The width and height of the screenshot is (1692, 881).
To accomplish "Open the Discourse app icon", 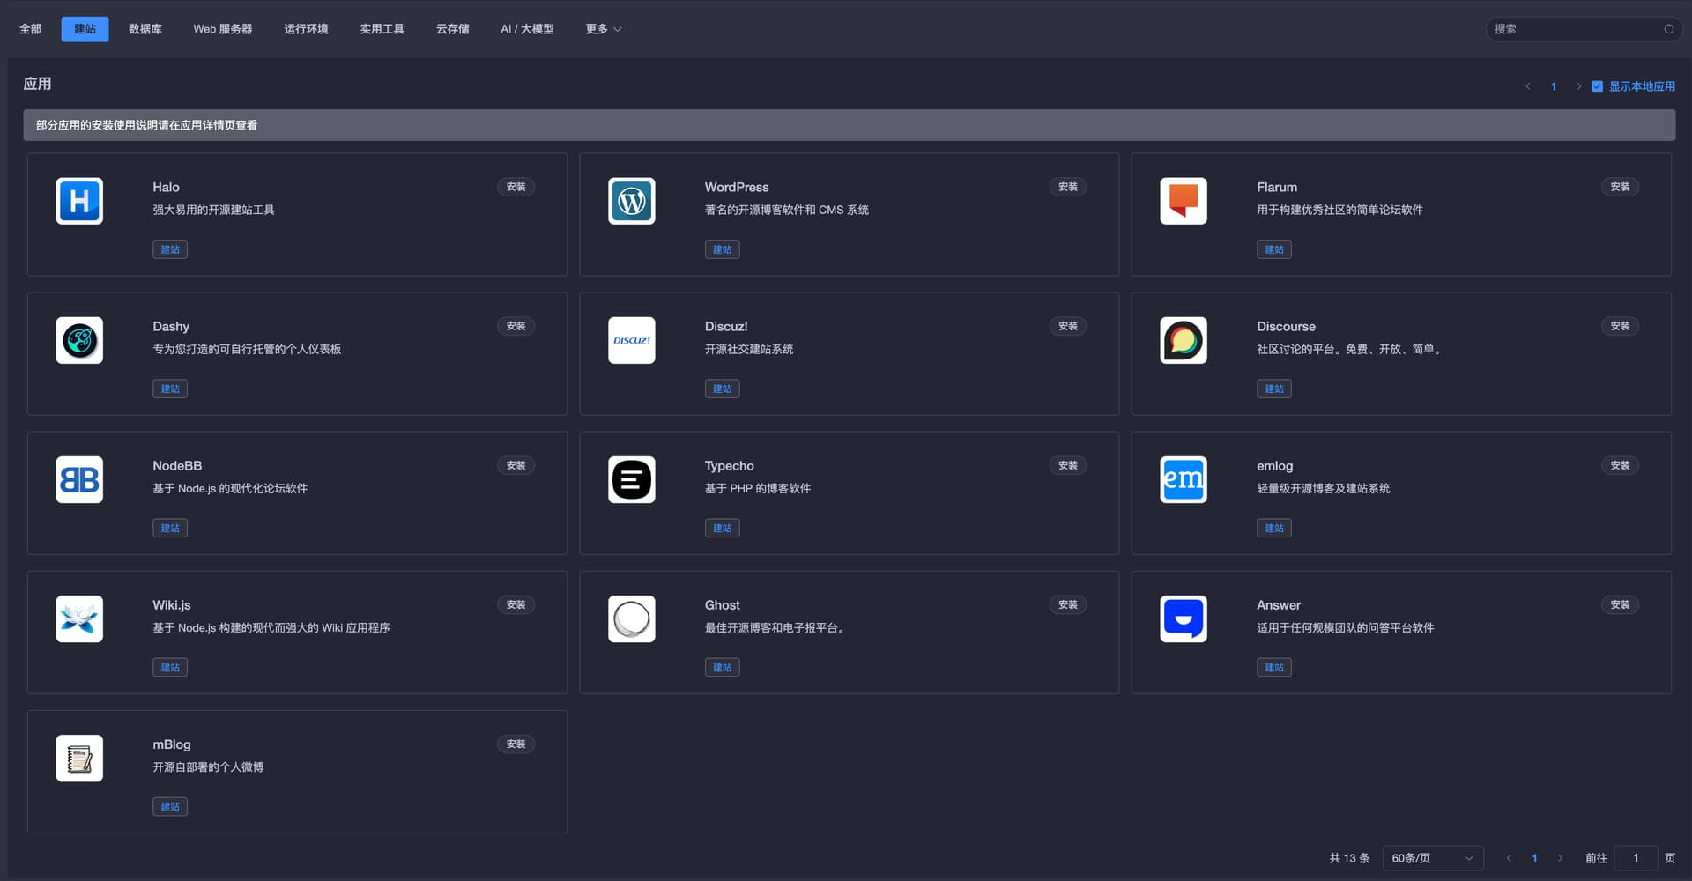I will click(x=1184, y=340).
